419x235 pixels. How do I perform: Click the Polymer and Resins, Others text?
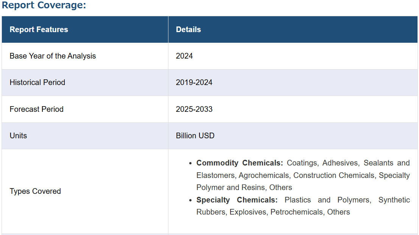[244, 187]
